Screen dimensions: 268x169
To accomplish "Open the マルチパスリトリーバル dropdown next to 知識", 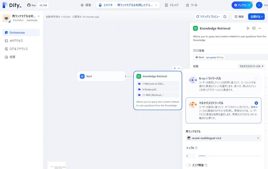I will [x=251, y=66].
